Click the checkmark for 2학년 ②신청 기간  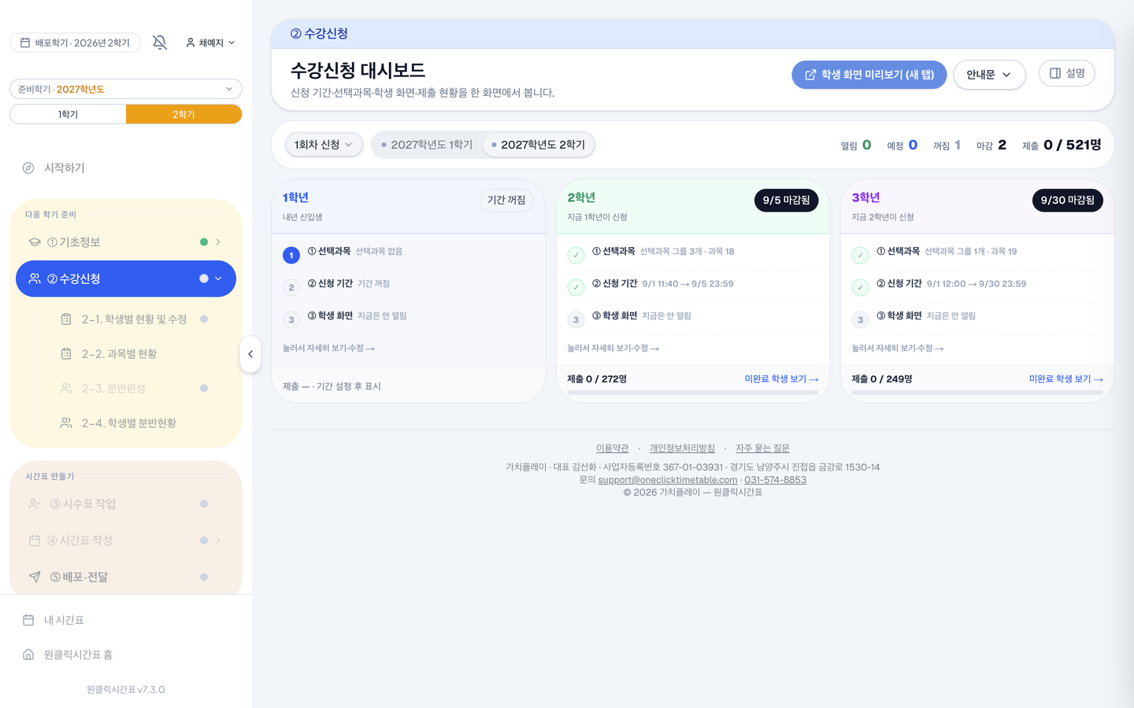[x=576, y=287]
